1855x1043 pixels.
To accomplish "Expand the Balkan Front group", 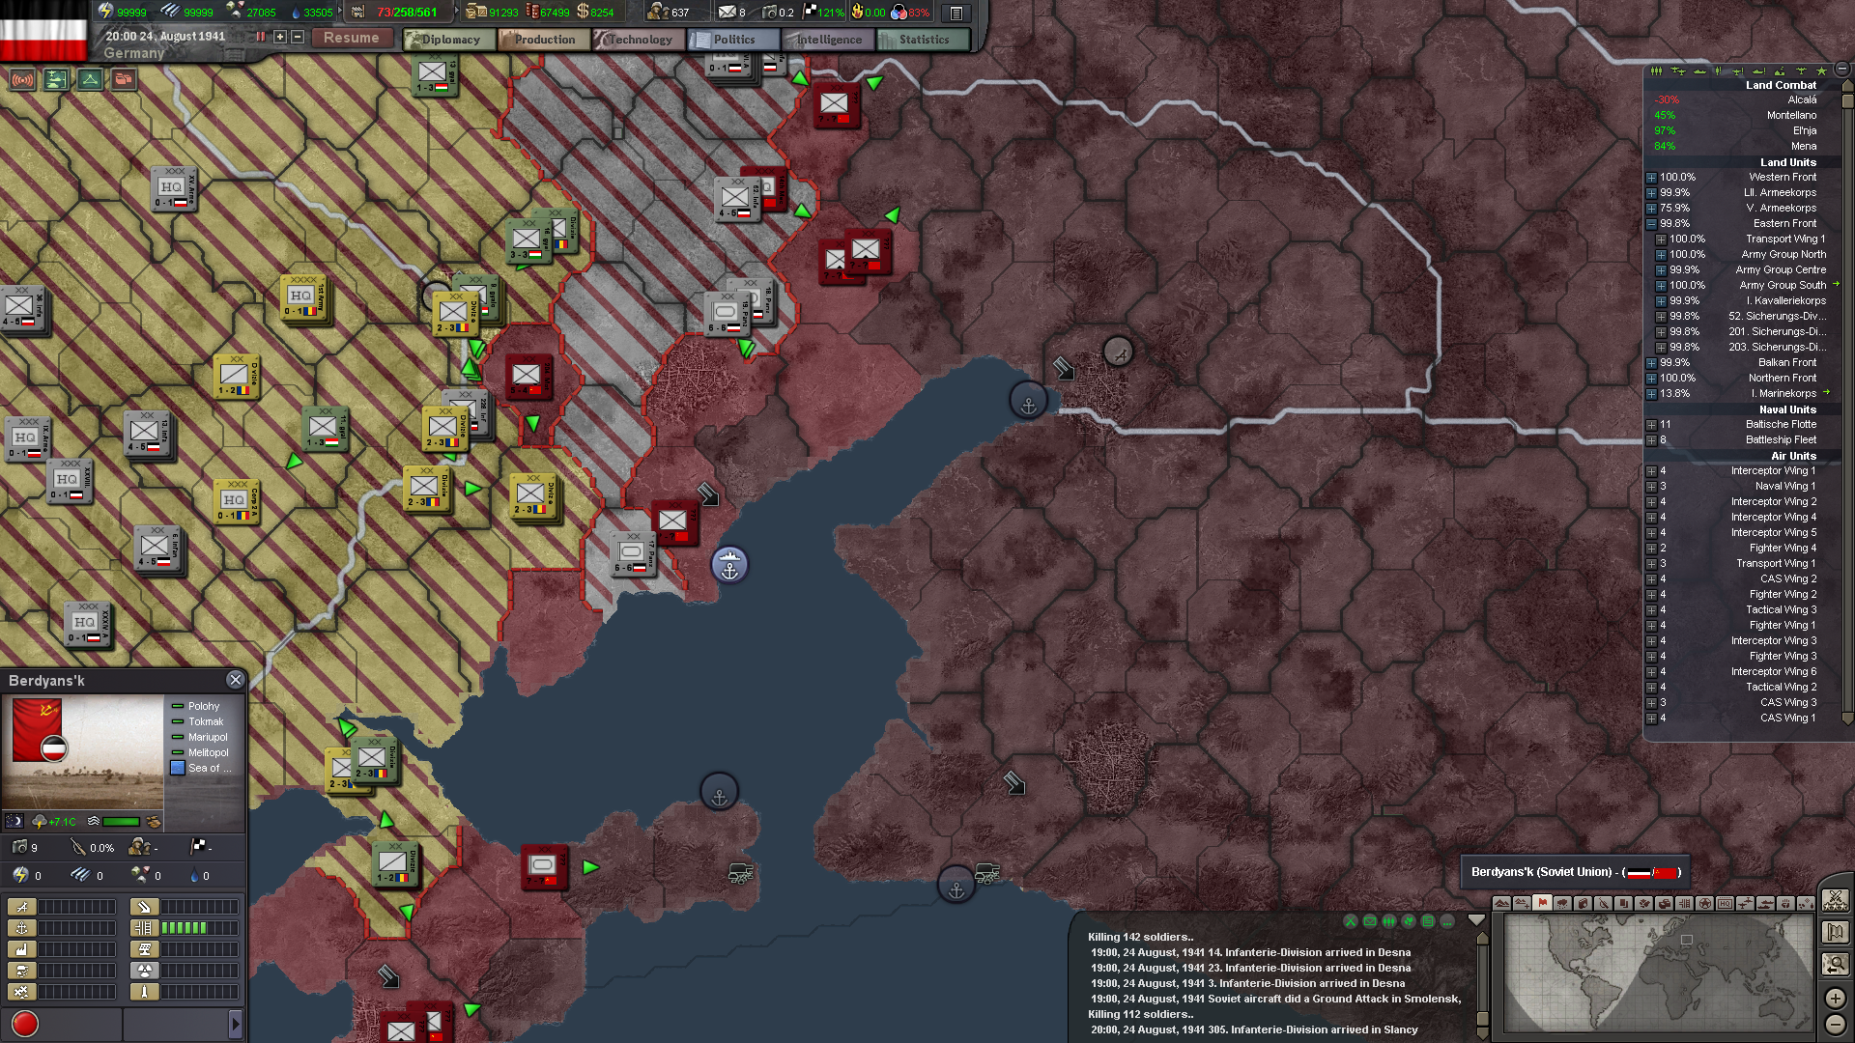I will point(1651,363).
